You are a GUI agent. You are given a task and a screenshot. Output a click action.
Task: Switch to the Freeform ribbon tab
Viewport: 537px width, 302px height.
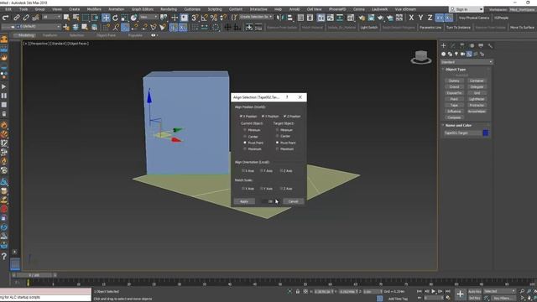[x=50, y=35]
